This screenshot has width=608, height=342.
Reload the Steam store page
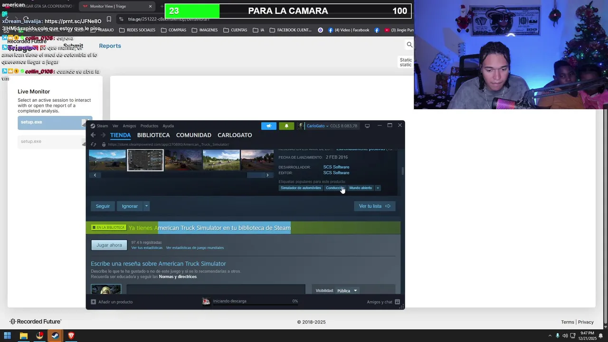coord(93,144)
